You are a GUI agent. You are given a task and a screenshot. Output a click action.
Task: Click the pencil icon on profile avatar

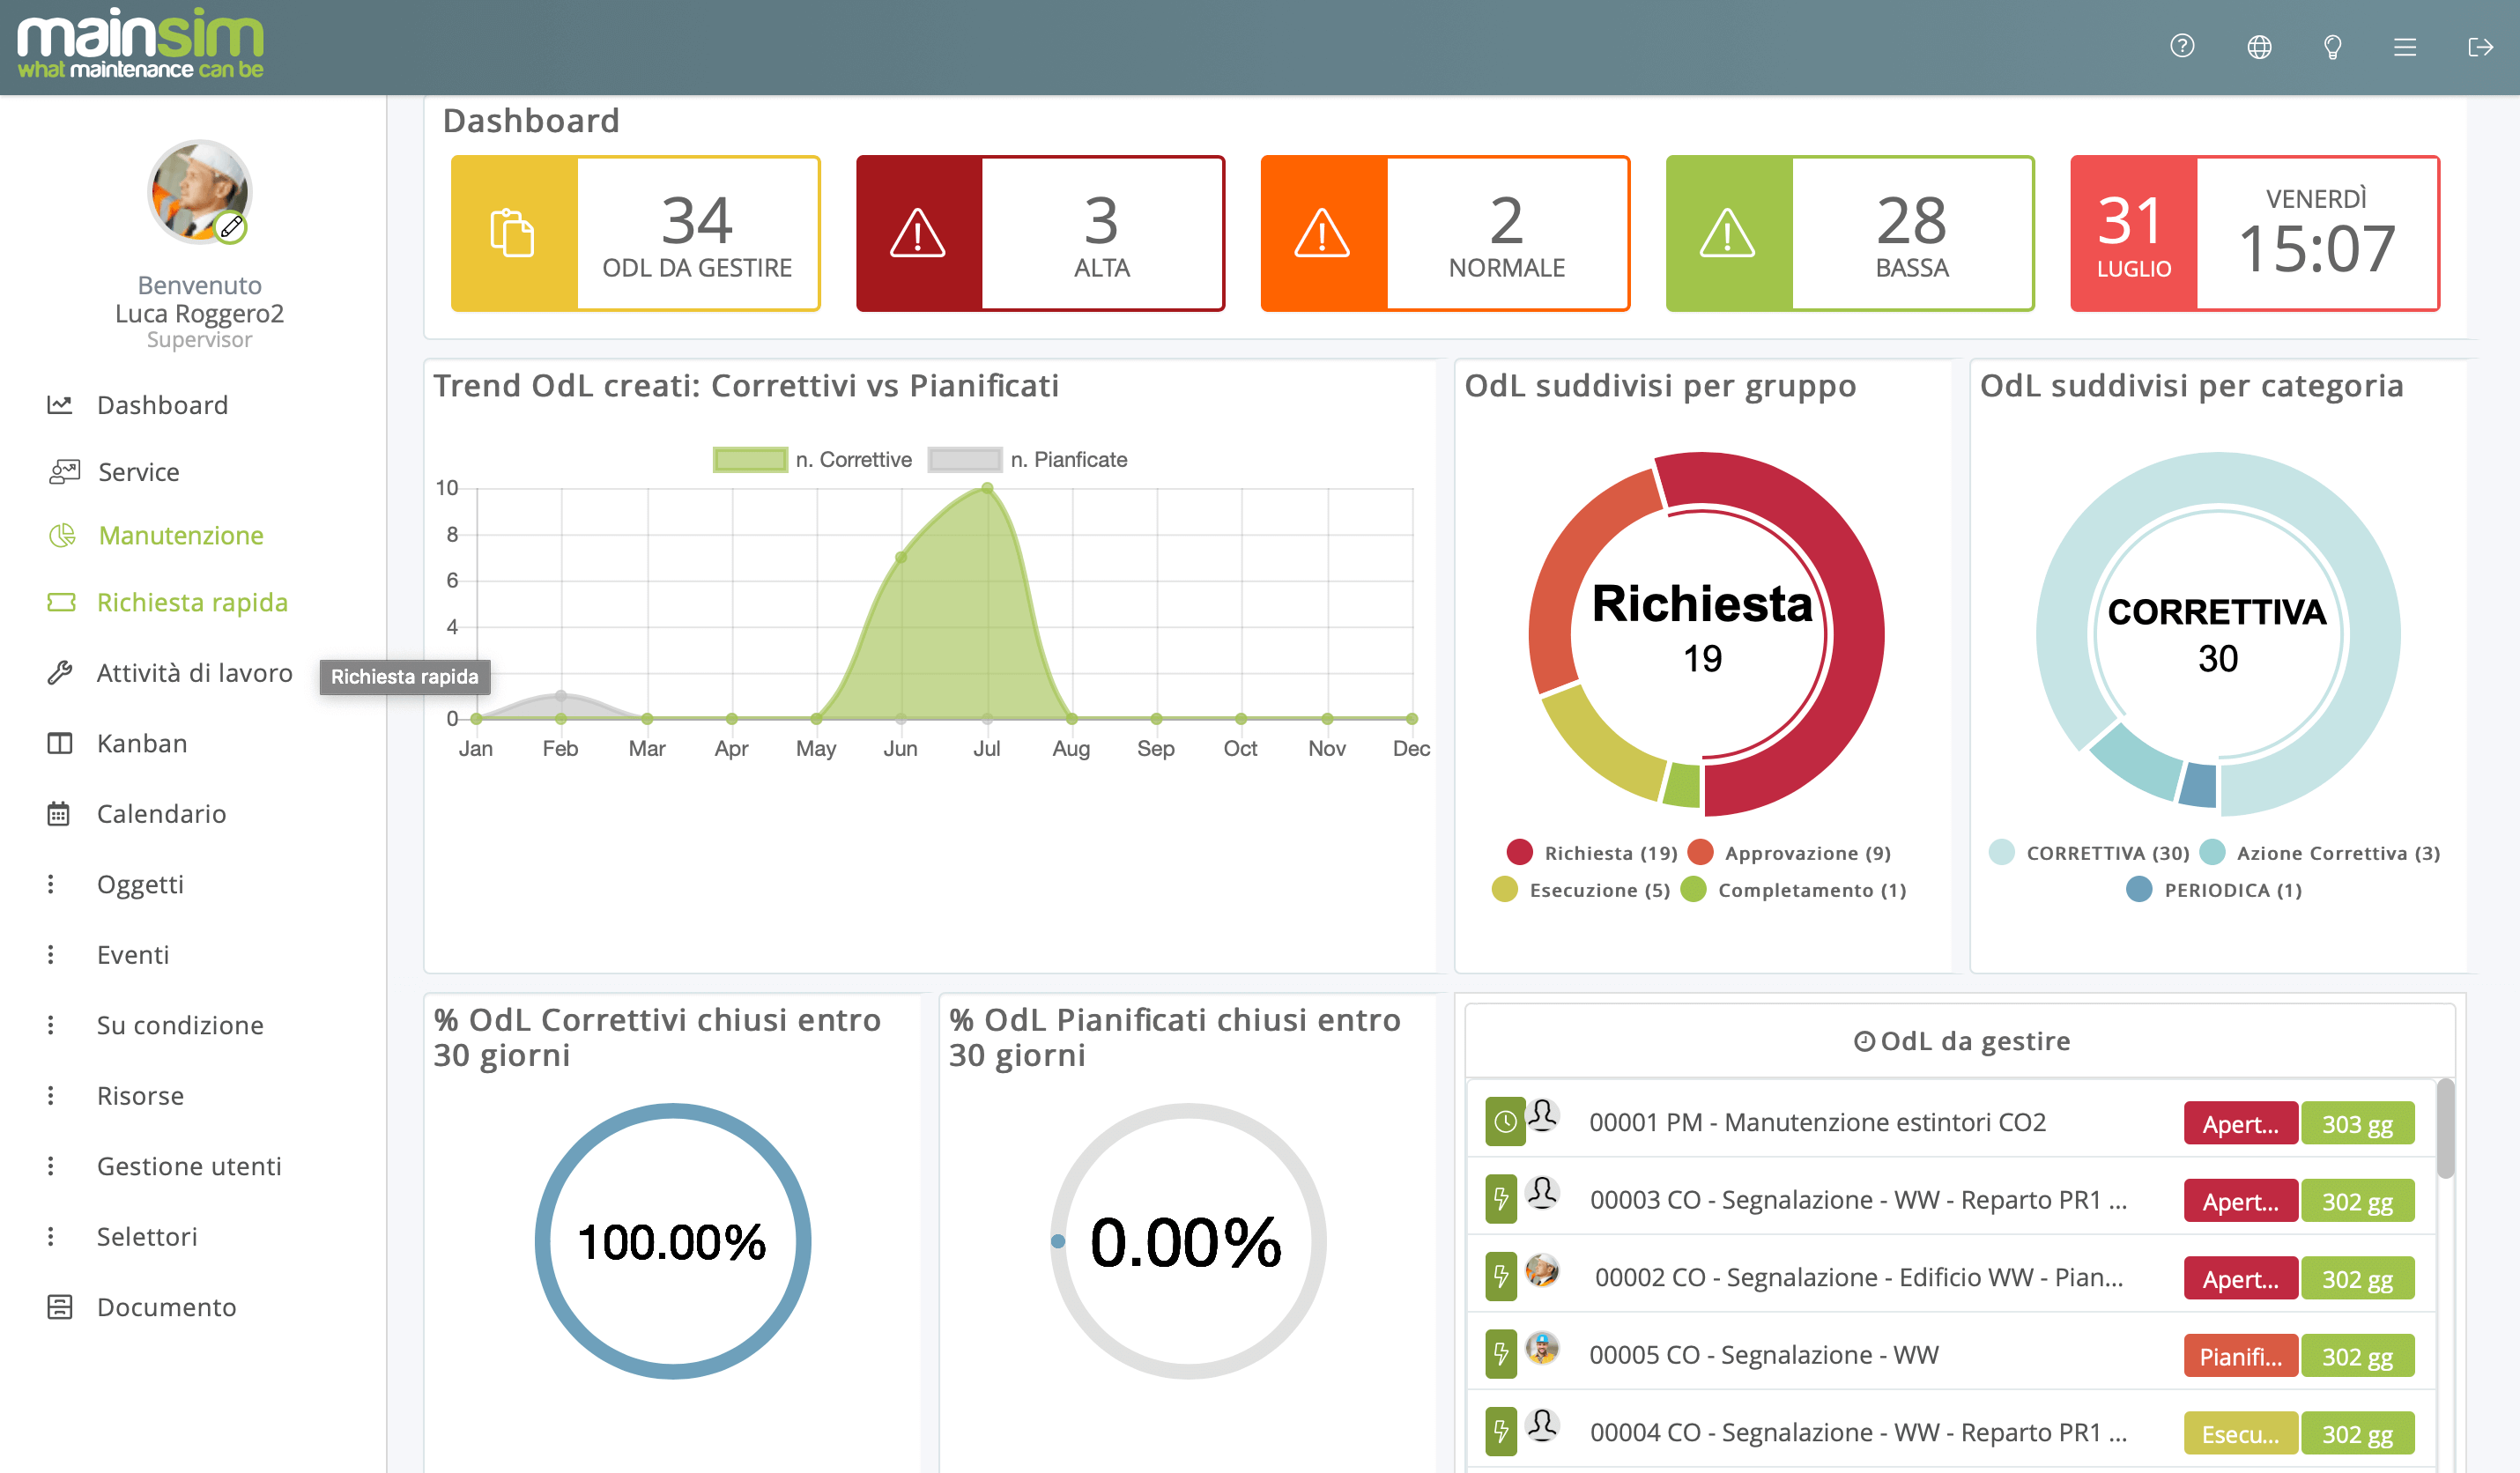[x=231, y=227]
